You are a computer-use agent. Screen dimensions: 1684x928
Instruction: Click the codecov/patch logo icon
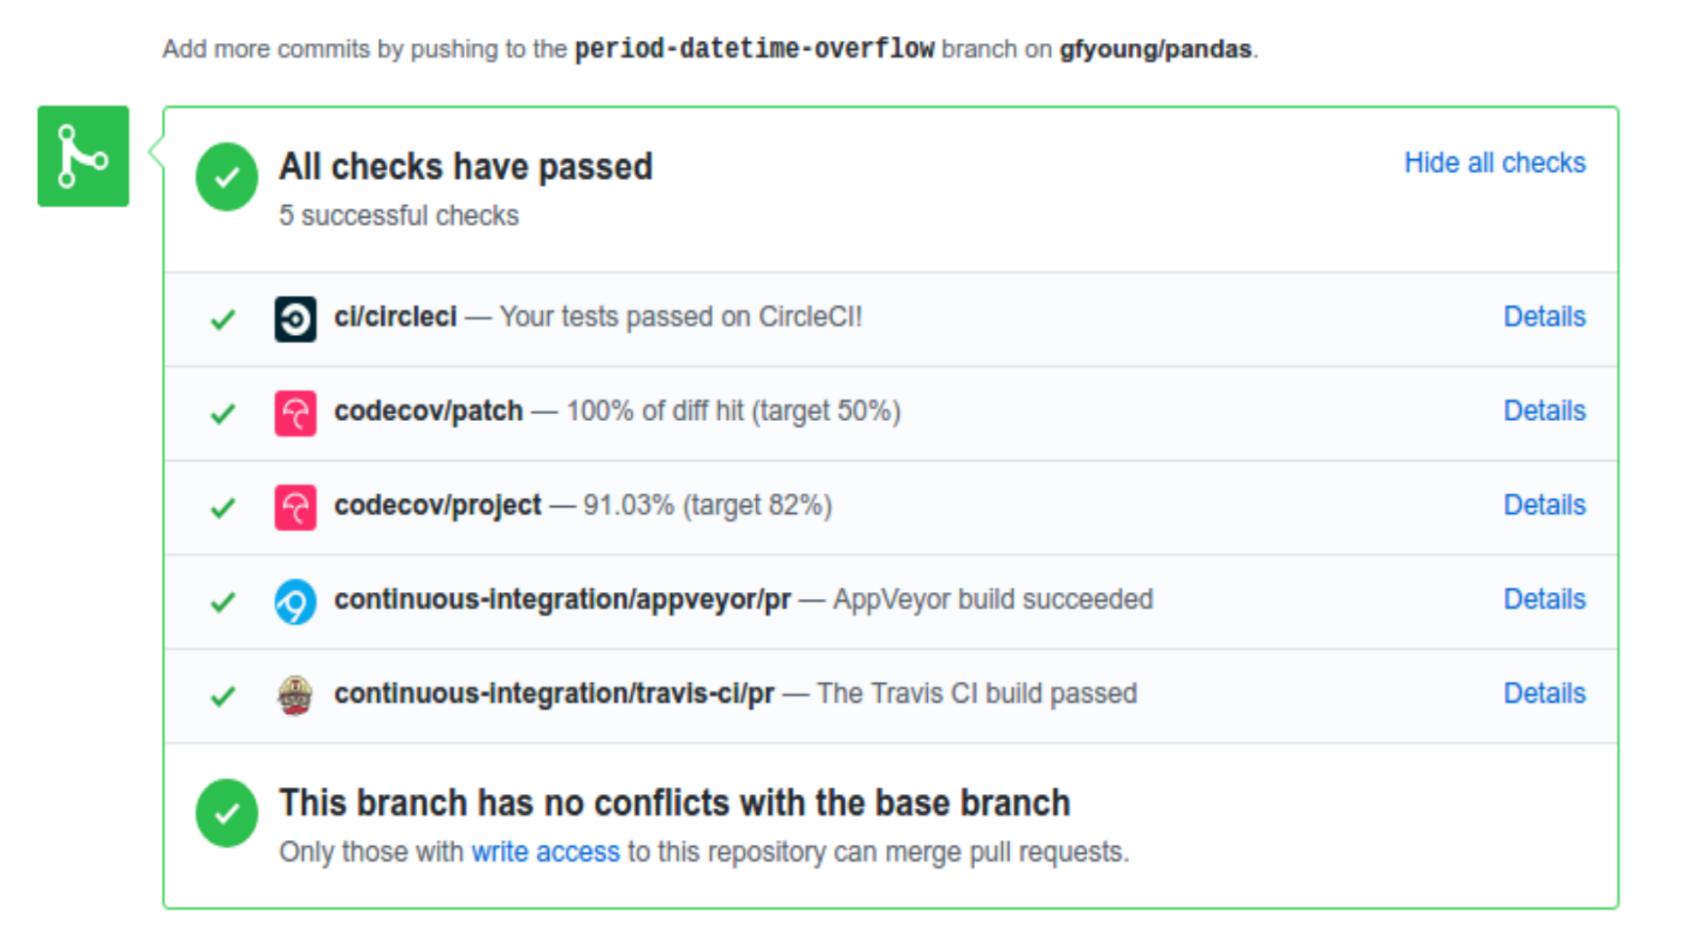pyautogui.click(x=295, y=413)
